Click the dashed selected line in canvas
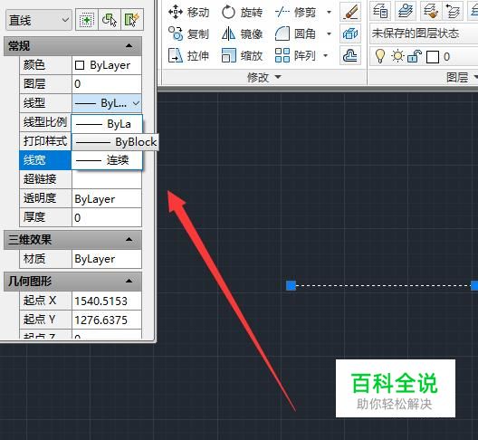The image size is (478, 440). (383, 286)
